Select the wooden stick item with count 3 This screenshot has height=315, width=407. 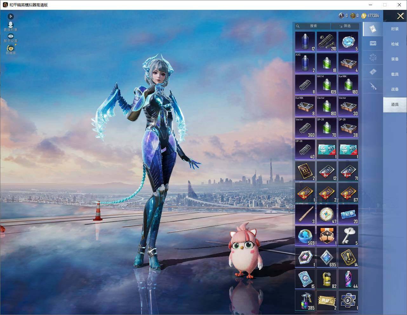pyautogui.click(x=305, y=214)
